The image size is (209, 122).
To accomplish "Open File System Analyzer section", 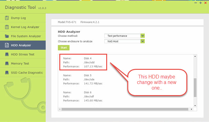I will coord(23,36).
